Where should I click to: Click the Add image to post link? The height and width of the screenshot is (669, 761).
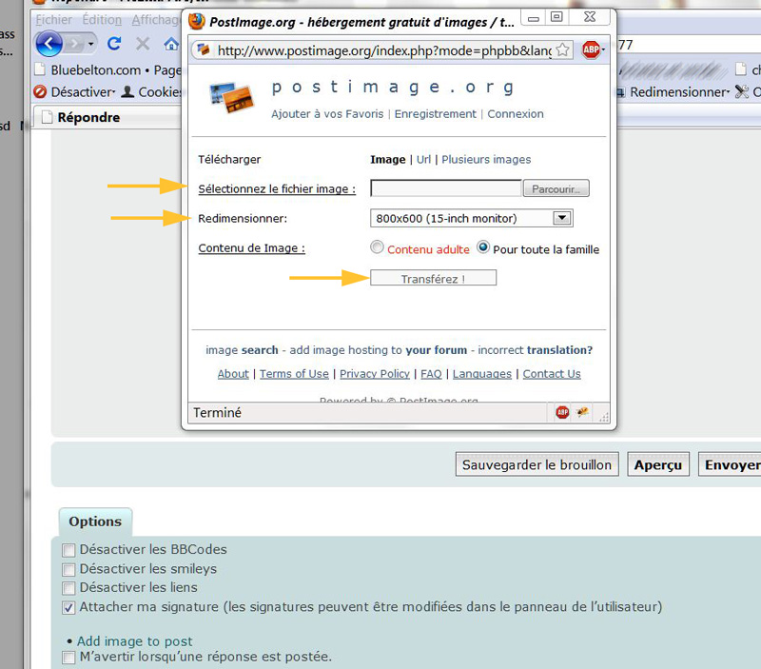coord(134,641)
